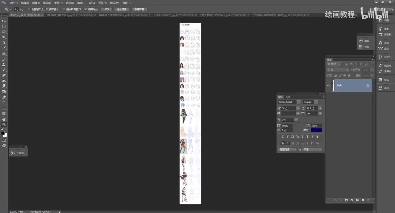Click the screen mode icon
This screenshot has height=213, width=395.
[4, 146]
